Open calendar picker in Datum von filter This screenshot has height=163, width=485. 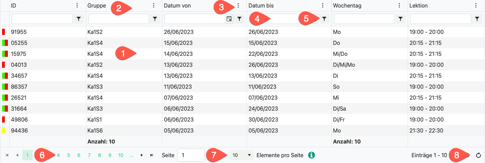[x=229, y=19]
